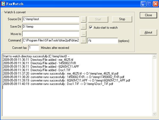Disable Auto-start to watch checkbox
The image size is (159, 120).
tap(91, 27)
